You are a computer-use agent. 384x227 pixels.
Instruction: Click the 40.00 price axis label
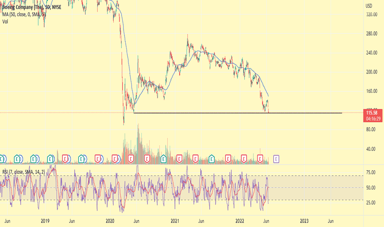click(x=370, y=149)
